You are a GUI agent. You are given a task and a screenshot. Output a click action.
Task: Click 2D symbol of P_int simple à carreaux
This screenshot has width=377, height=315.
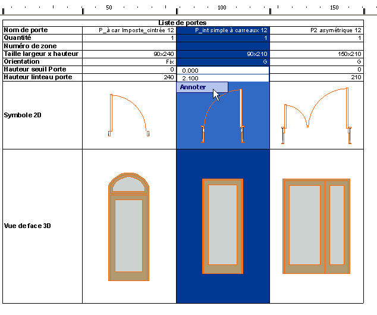pos(223,116)
